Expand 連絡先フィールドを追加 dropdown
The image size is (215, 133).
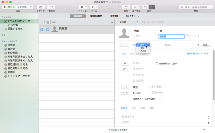pyautogui.click(x=147, y=99)
